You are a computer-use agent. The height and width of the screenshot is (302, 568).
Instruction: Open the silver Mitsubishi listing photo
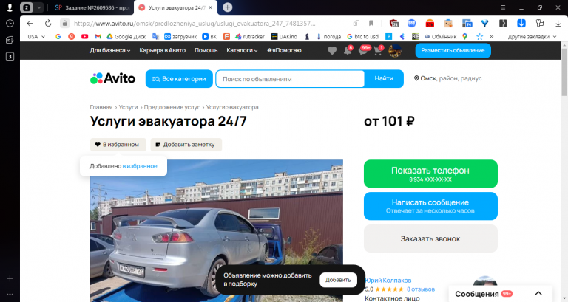[216, 230]
